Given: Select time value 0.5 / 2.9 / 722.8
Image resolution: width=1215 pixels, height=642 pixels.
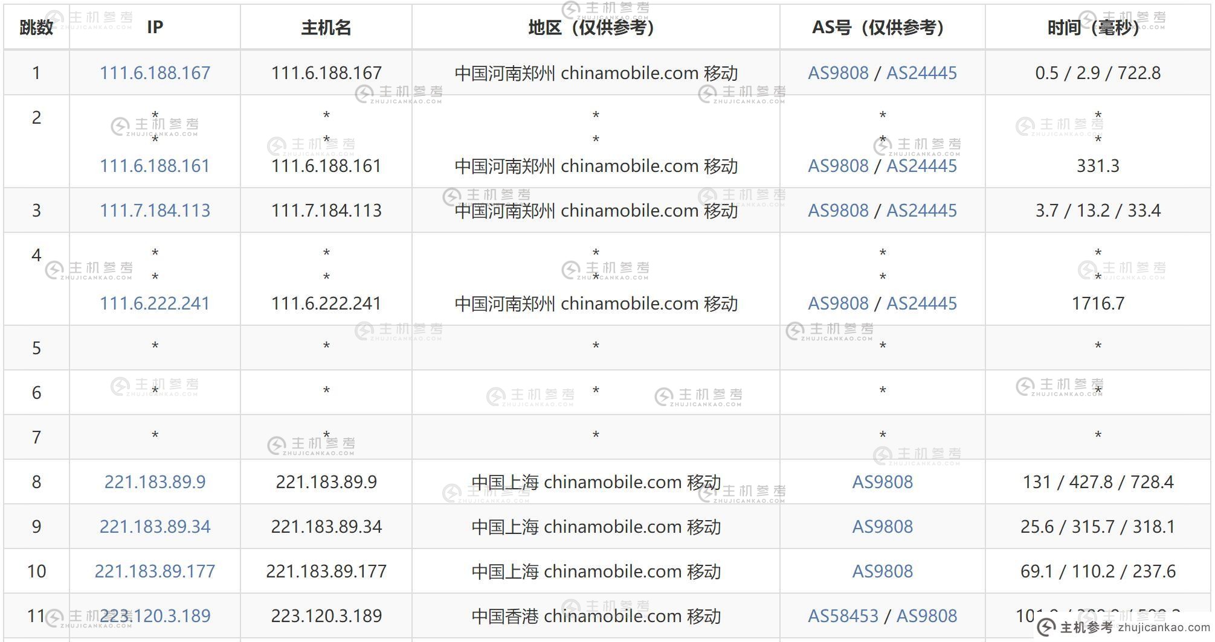Looking at the screenshot, I should click(x=1098, y=73).
